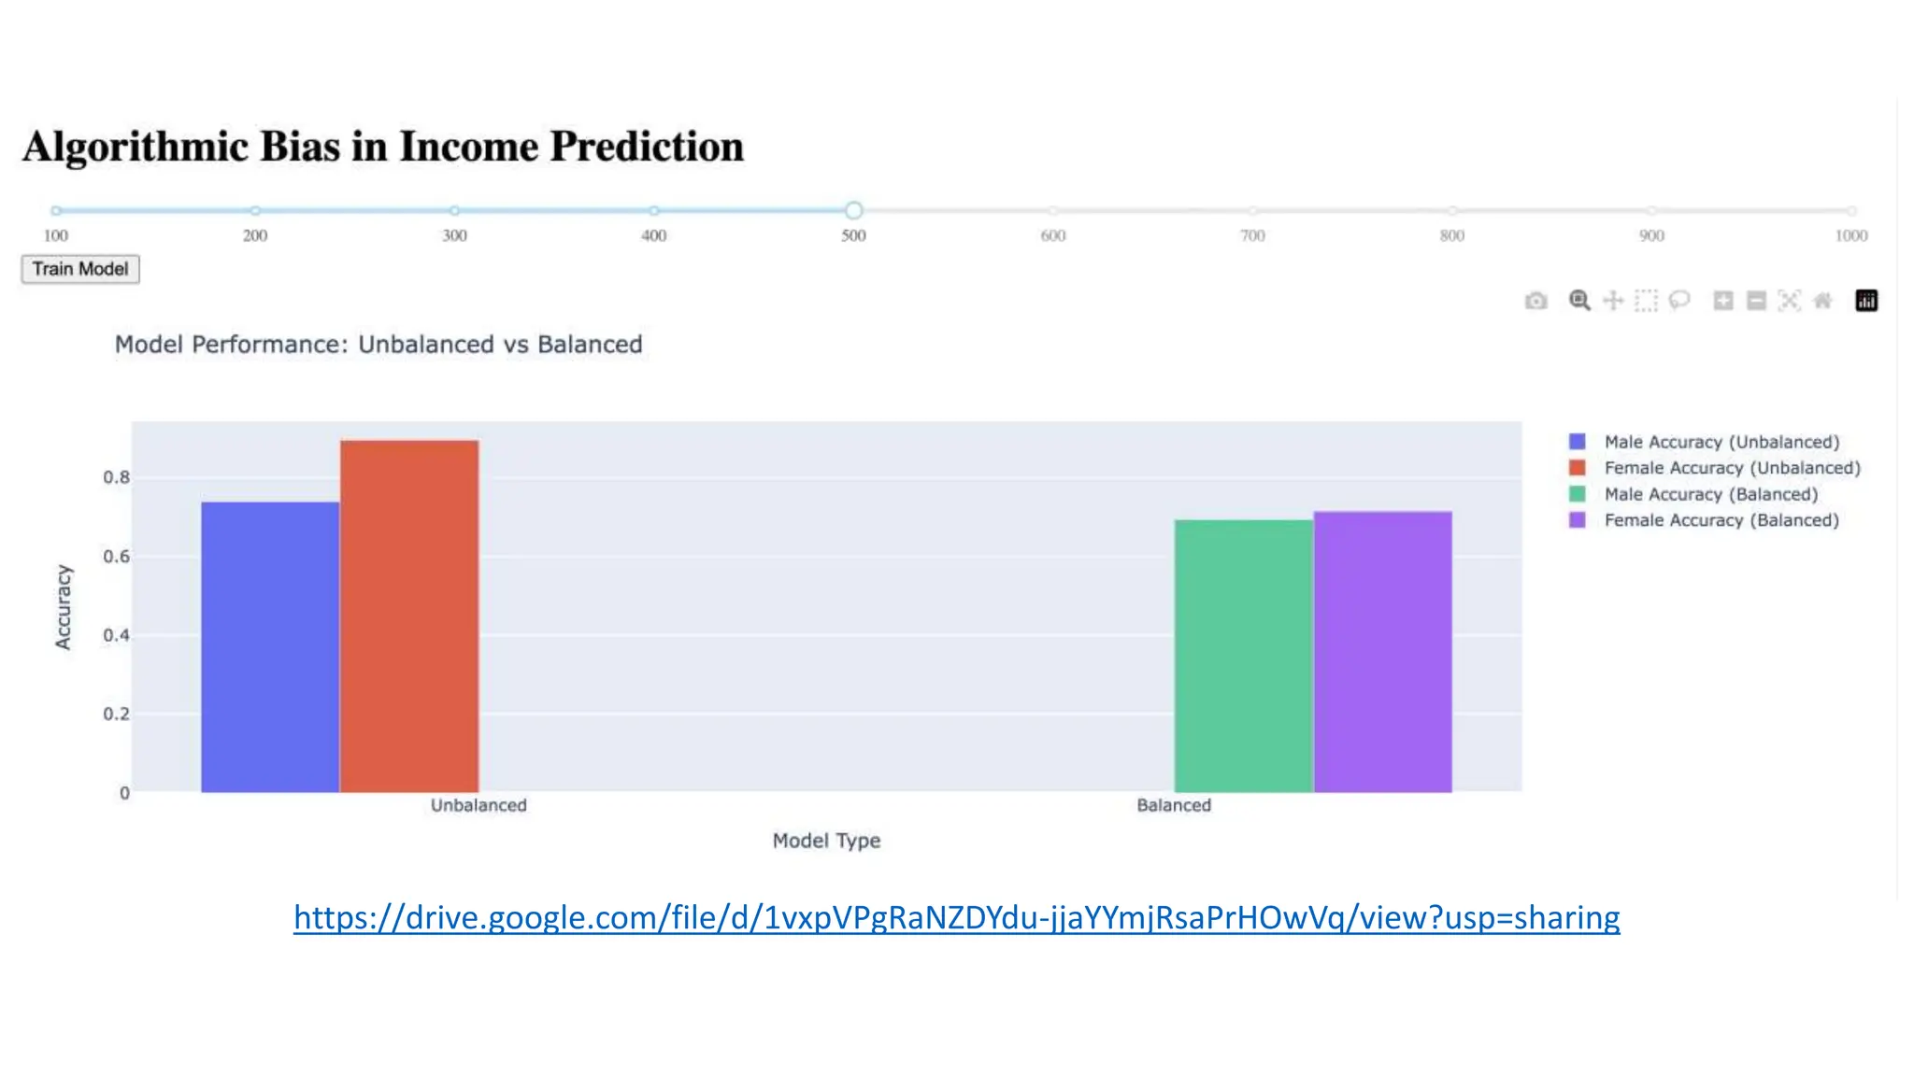
Task: Select the Pan tool
Action: click(1613, 301)
